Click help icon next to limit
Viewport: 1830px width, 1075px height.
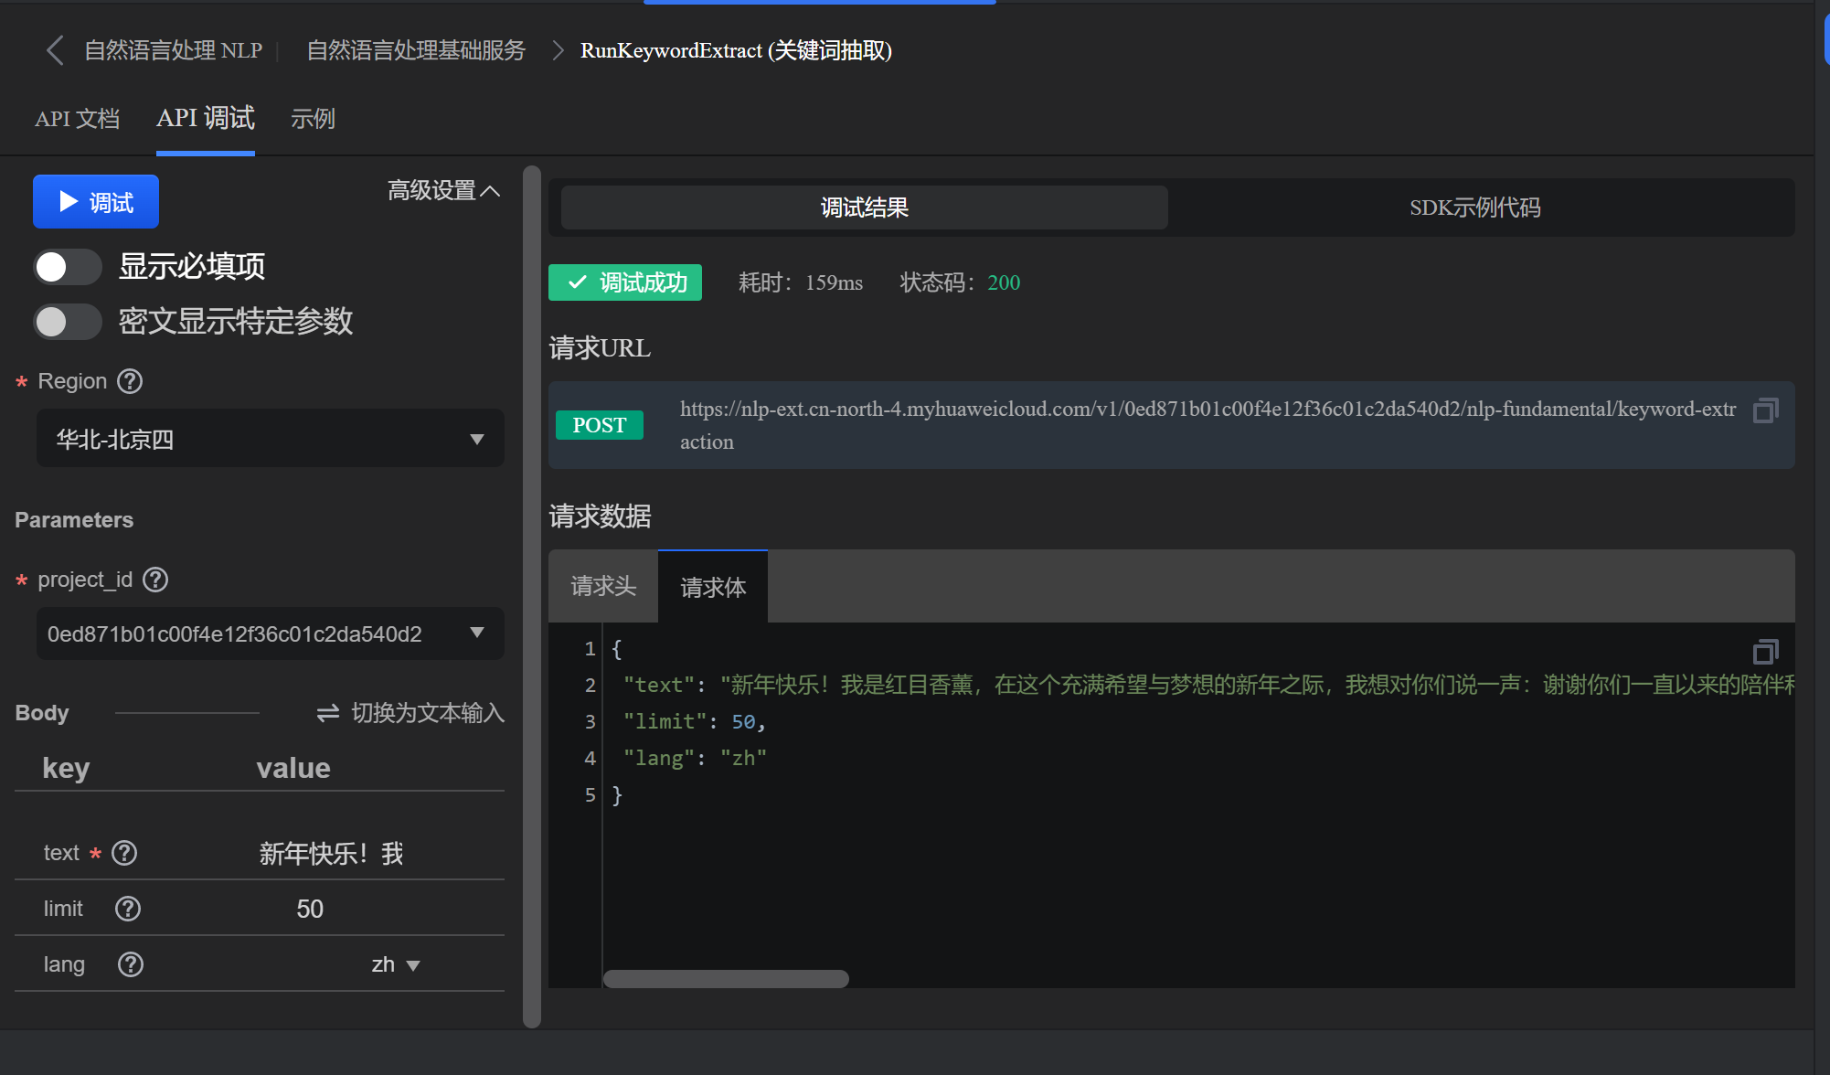[128, 909]
